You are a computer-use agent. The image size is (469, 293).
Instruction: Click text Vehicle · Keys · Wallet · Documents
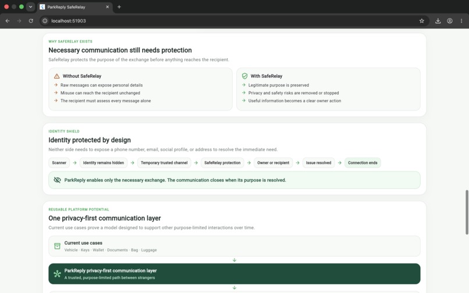[111, 250]
